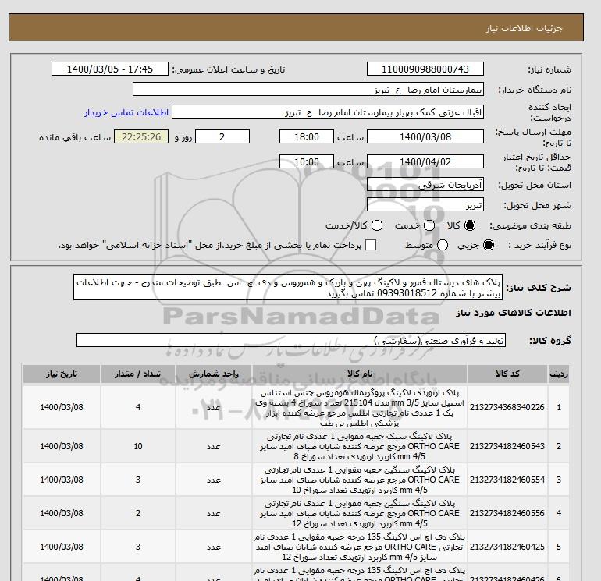The width and height of the screenshot is (601, 581).
Task: Click the validity time 10:00 field
Action: 307,161
